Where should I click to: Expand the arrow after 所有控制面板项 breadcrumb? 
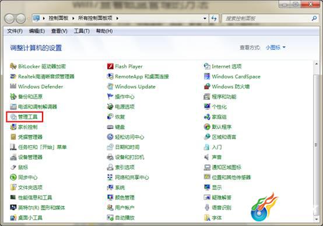click(x=117, y=18)
